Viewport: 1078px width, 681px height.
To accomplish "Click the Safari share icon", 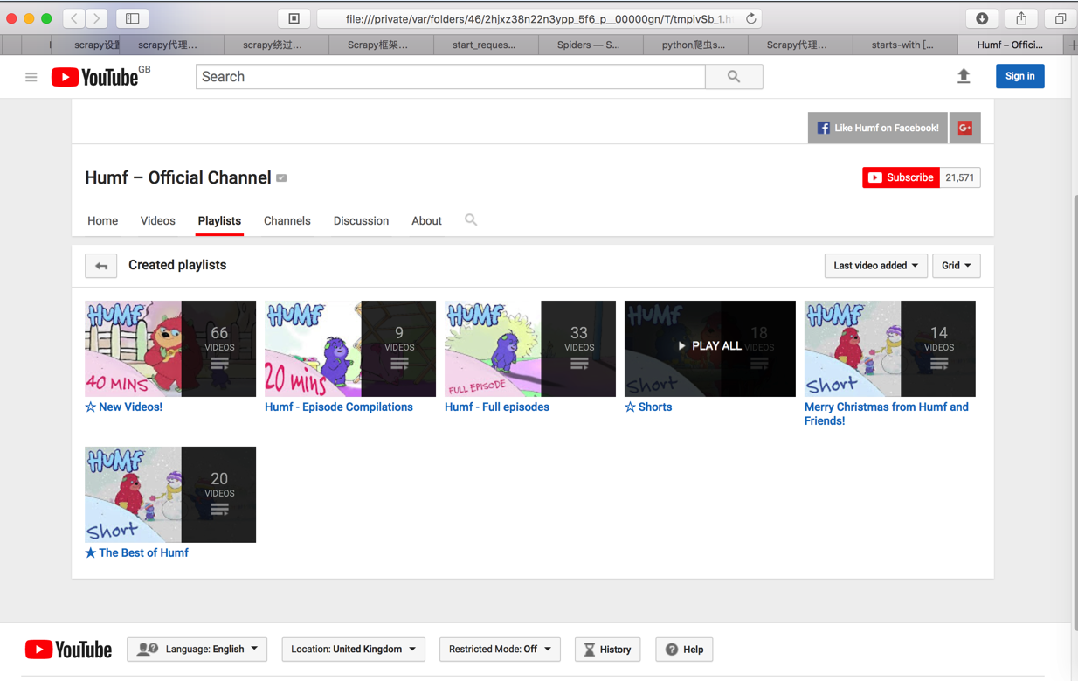I will (1021, 18).
